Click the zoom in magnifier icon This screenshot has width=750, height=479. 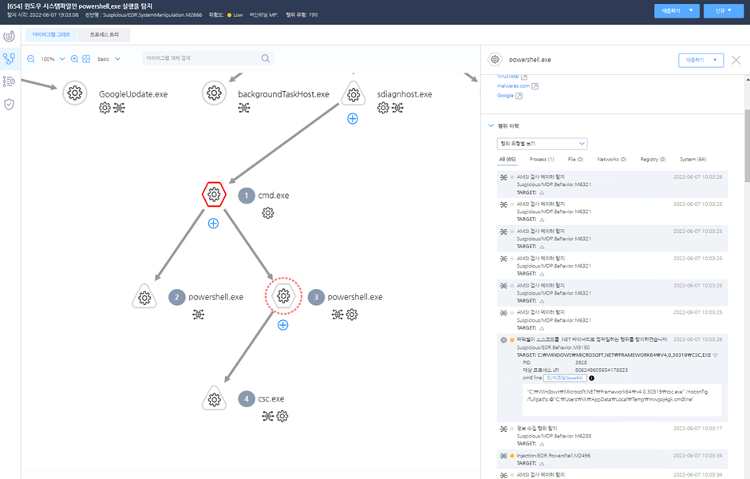(75, 59)
